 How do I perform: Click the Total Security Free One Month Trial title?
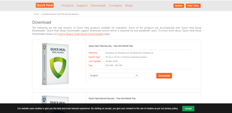111,46
